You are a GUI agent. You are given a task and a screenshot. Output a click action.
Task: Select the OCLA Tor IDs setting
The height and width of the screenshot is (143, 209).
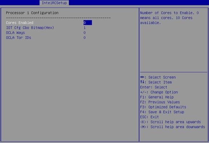point(18,38)
